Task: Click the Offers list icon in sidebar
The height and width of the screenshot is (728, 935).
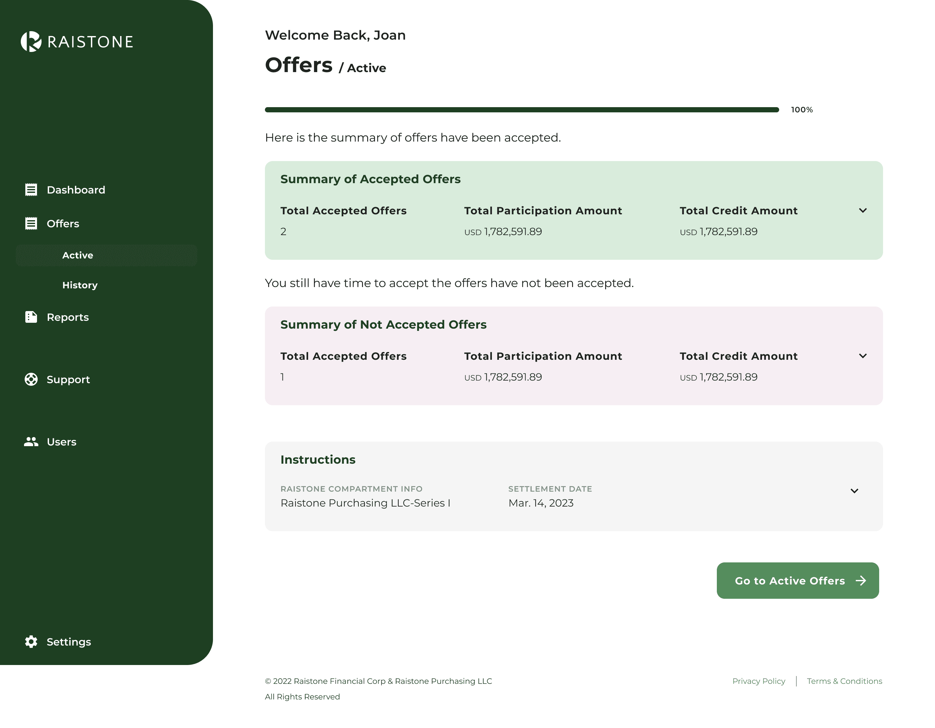Action: pos(31,223)
